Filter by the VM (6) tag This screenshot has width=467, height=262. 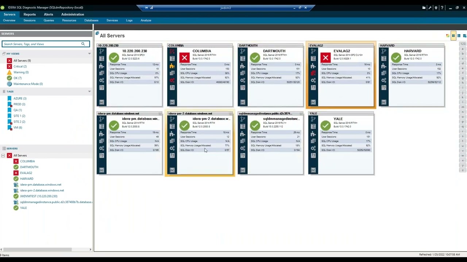coord(18,128)
